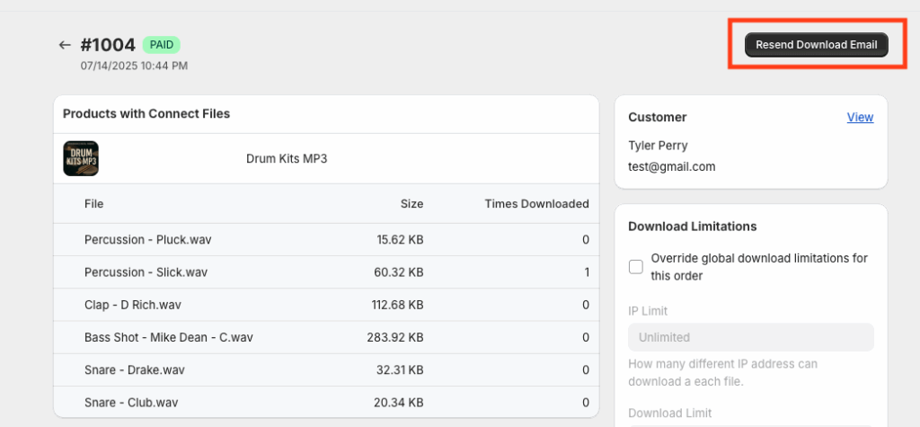This screenshot has height=427, width=920.
Task: Click the Drum Kits MP3 product name
Action: point(287,158)
